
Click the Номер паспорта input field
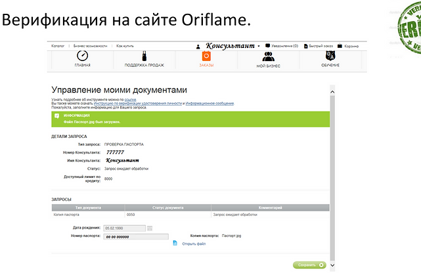click(x=136, y=237)
